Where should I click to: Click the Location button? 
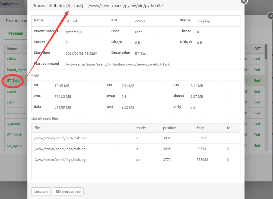point(41,191)
